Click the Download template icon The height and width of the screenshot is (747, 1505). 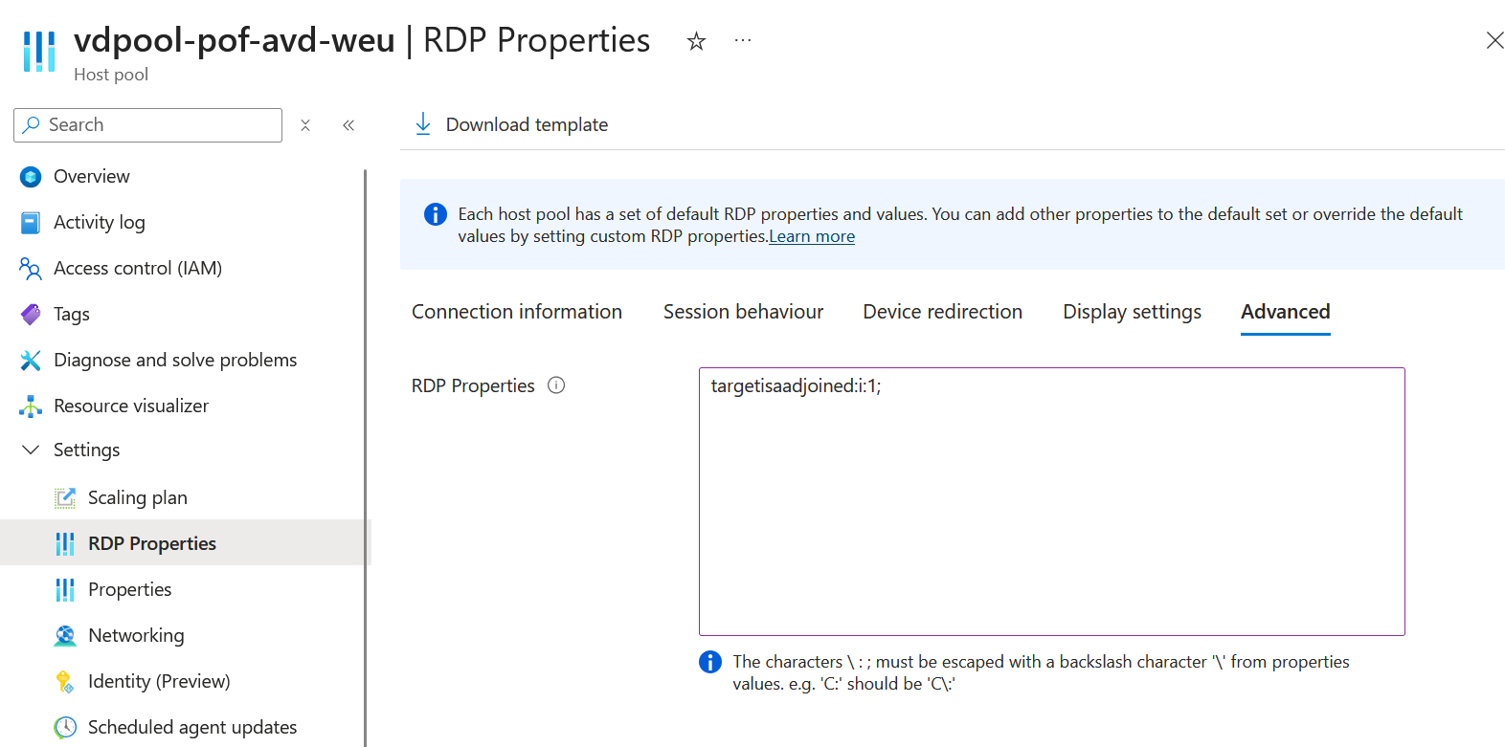point(423,124)
